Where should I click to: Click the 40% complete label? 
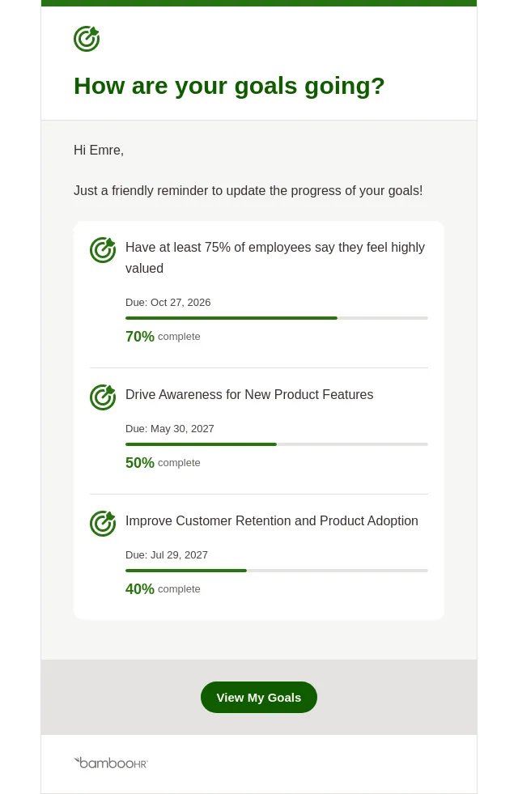point(163,589)
